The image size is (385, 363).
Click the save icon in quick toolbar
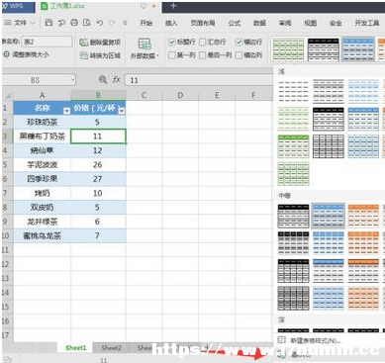pyautogui.click(x=48, y=23)
